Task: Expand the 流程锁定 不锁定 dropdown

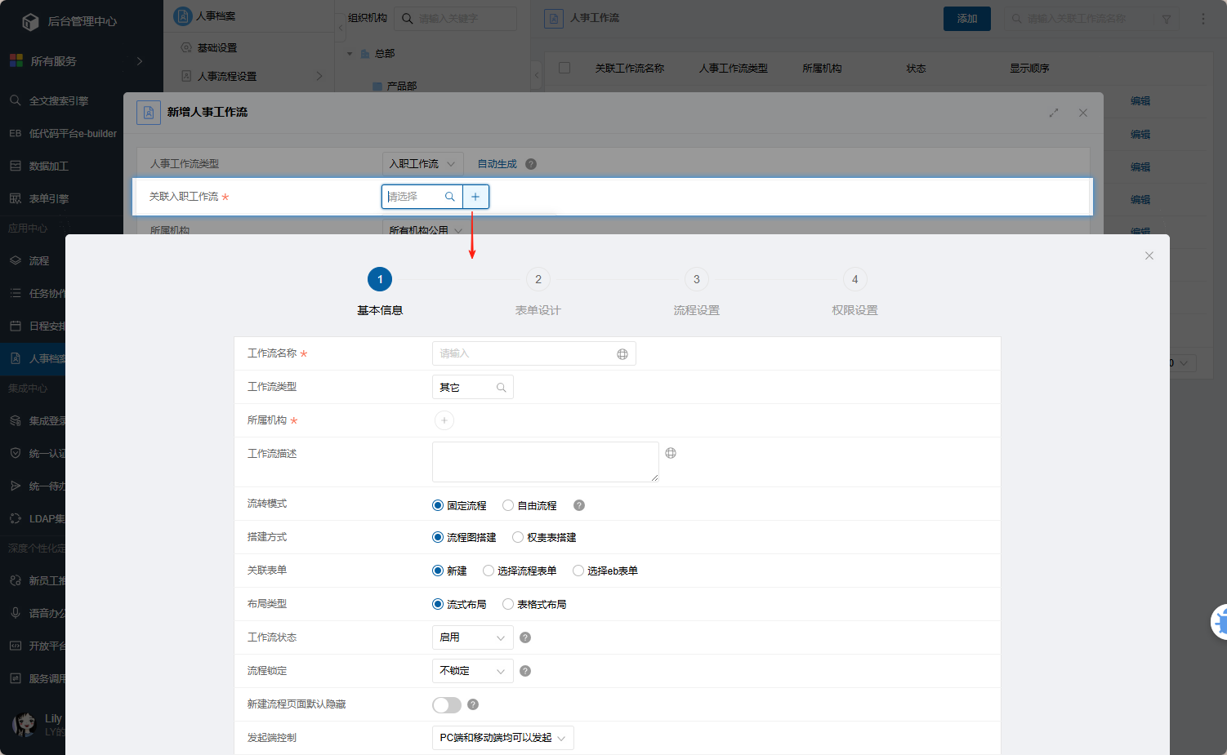Action: pos(472,671)
